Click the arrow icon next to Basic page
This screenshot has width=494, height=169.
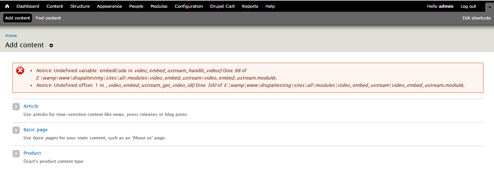[16, 130]
